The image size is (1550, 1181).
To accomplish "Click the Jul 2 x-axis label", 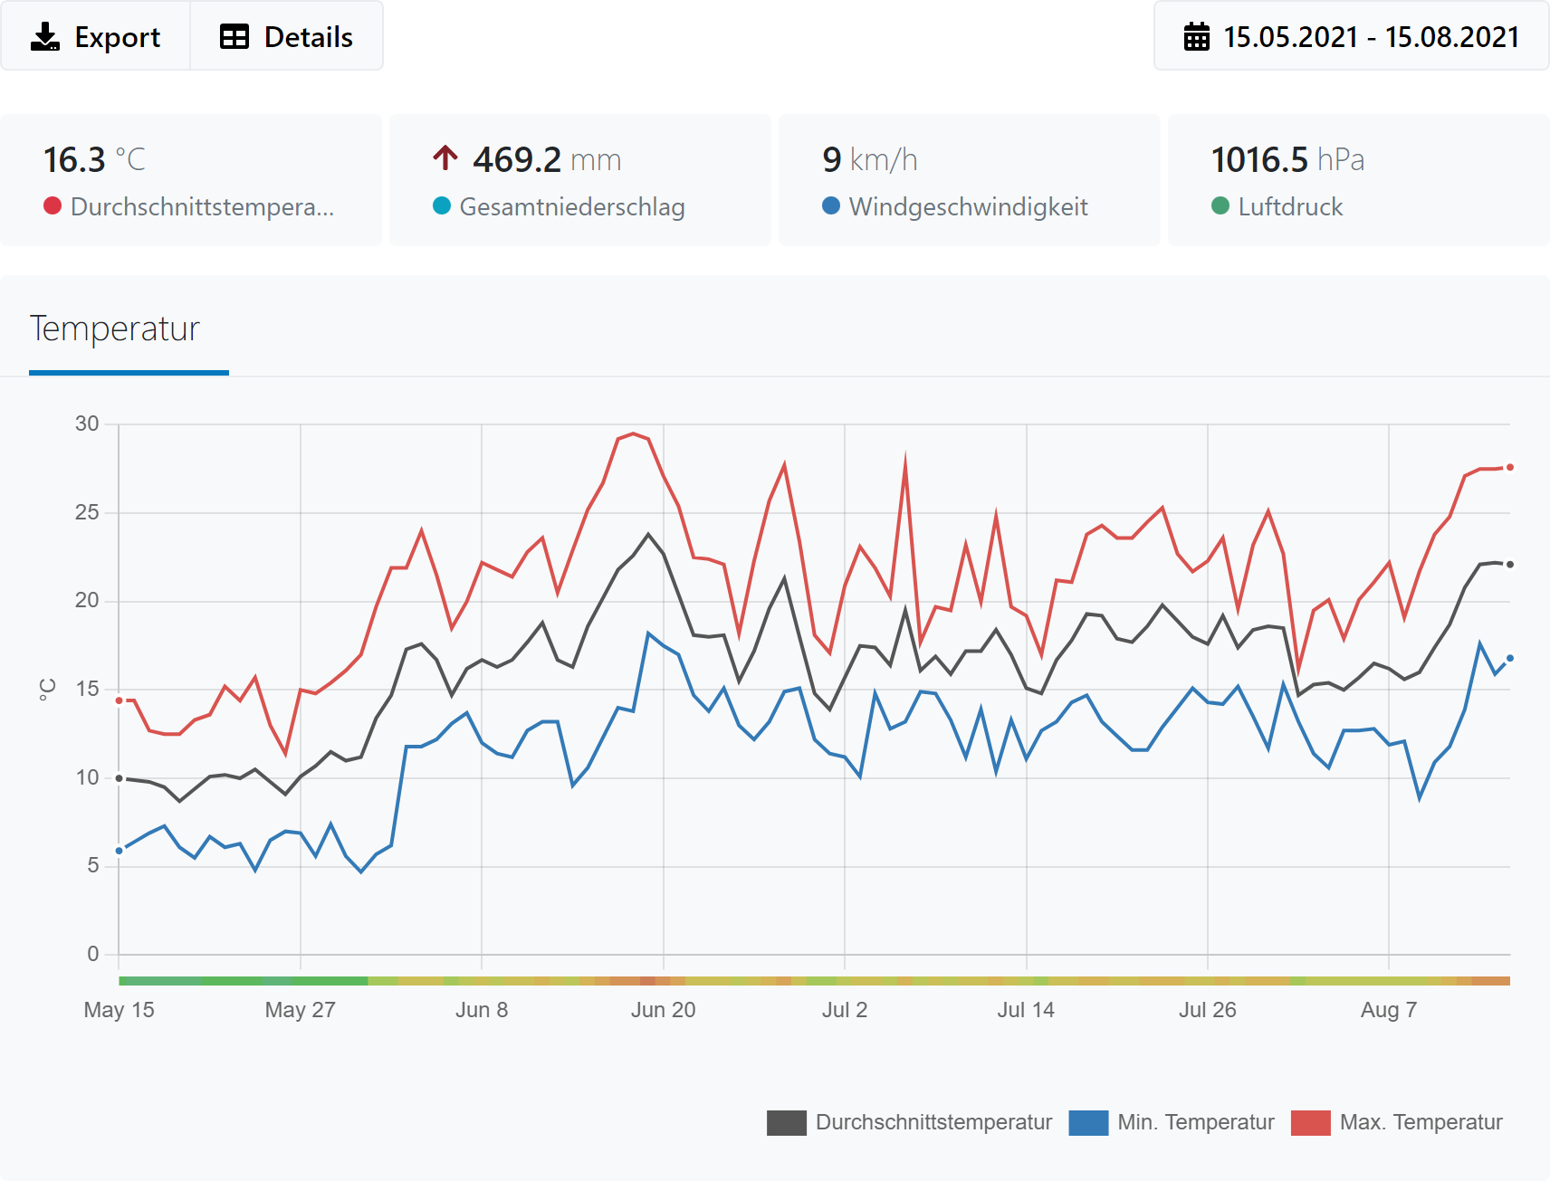I will tap(845, 1010).
